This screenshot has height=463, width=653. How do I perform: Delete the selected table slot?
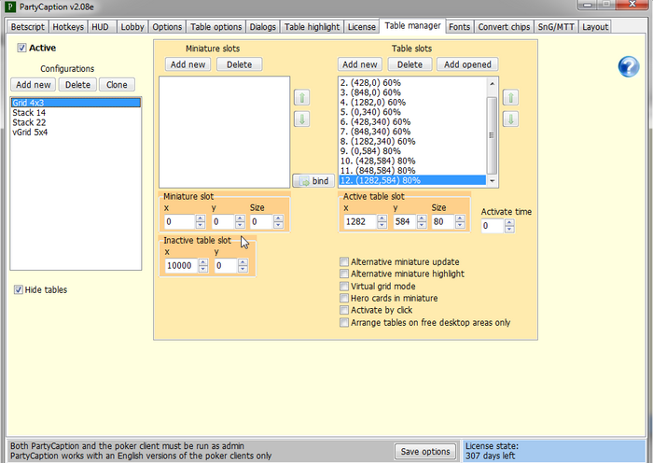click(x=410, y=64)
